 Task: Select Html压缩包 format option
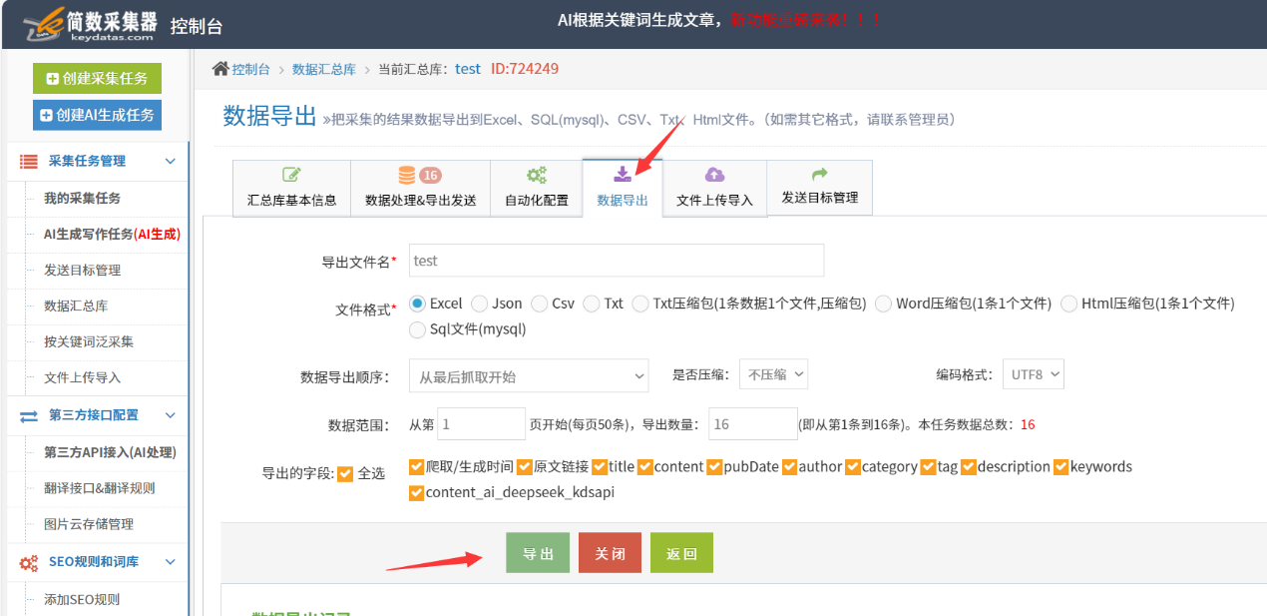pos(1069,304)
